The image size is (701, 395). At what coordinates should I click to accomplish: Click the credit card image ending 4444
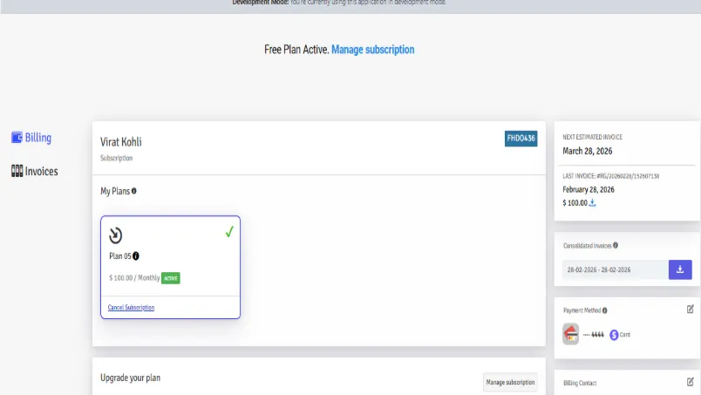(570, 334)
